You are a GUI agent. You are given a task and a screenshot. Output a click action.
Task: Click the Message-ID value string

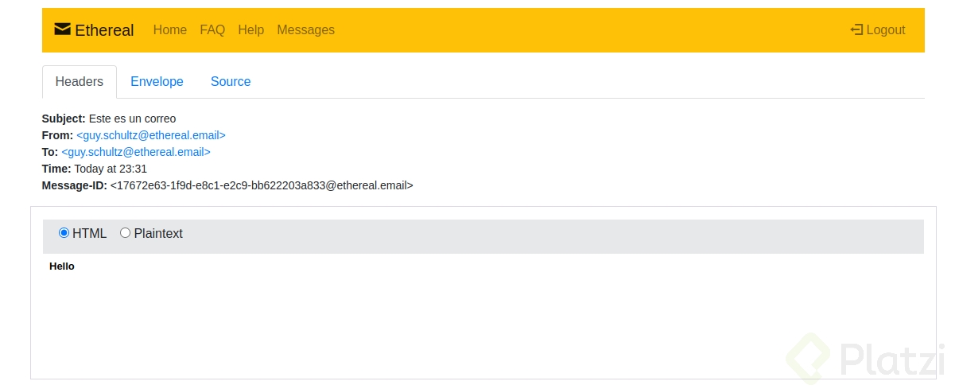coord(262,185)
